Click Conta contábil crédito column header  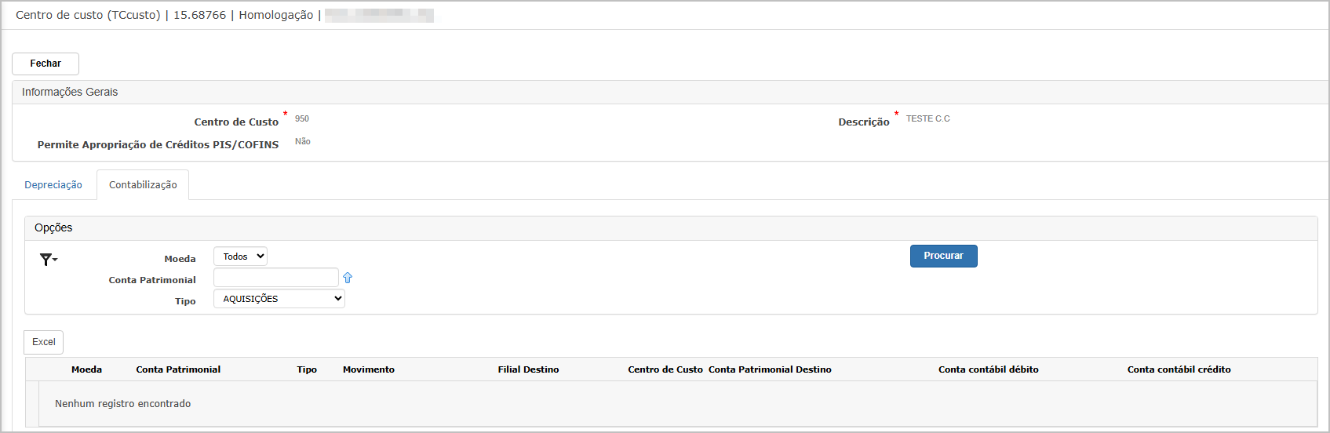tap(1179, 369)
